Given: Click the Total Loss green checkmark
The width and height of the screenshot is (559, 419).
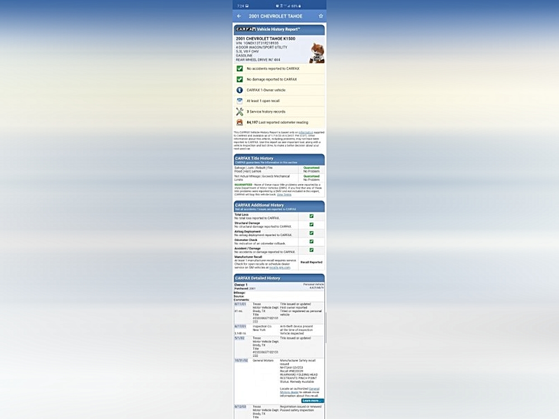Looking at the screenshot, I should [311, 216].
